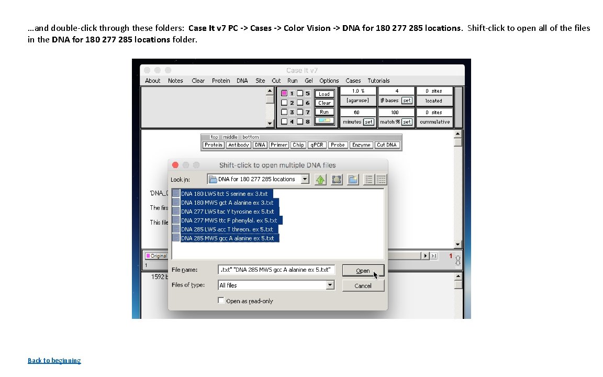Follow the Back to beginning link

[x=54, y=360]
